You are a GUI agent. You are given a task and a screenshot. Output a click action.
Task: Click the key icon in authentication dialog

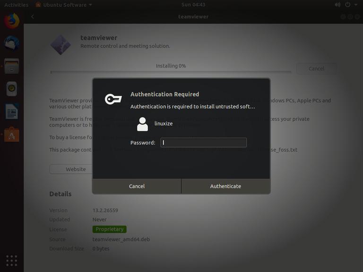pos(113,99)
